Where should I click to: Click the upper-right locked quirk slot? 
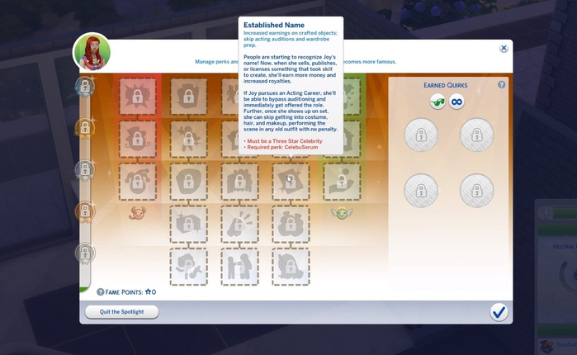(x=477, y=135)
